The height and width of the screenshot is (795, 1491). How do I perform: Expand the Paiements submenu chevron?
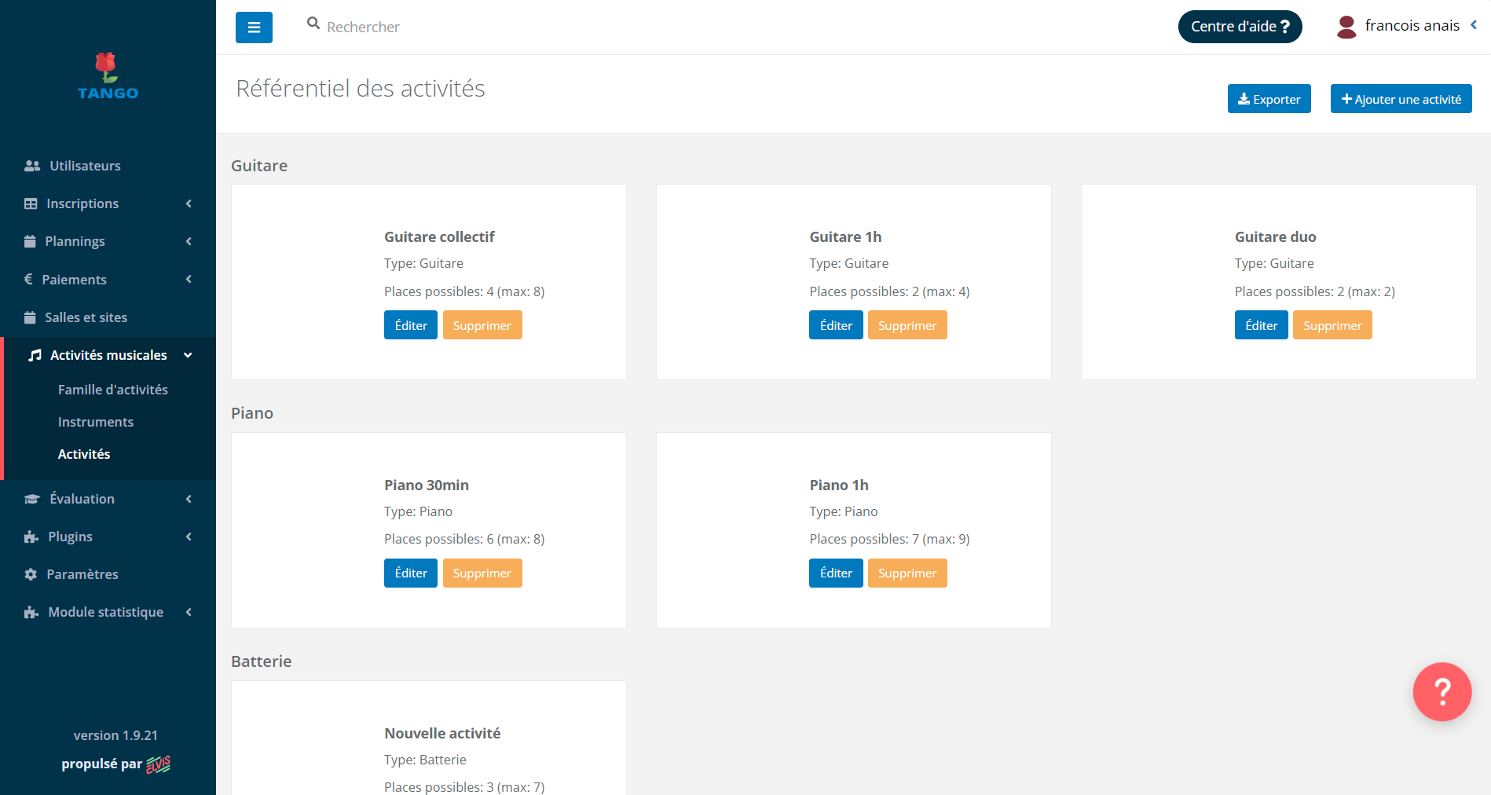pos(189,279)
